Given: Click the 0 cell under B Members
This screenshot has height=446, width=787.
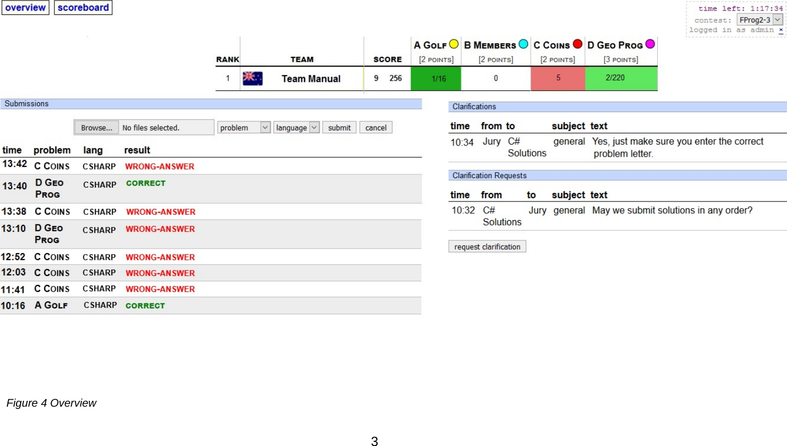Looking at the screenshot, I should (496, 79).
